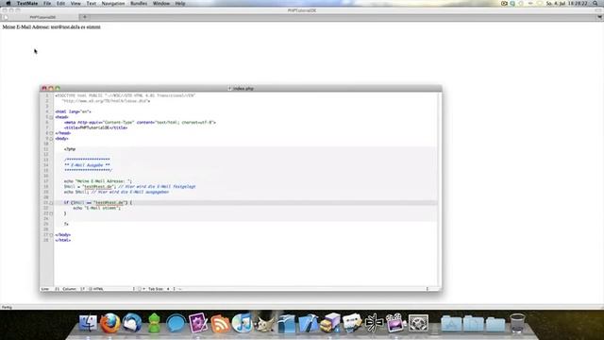604x340 pixels.
Task: Open the TextMate application menu
Action: click(x=27, y=3)
